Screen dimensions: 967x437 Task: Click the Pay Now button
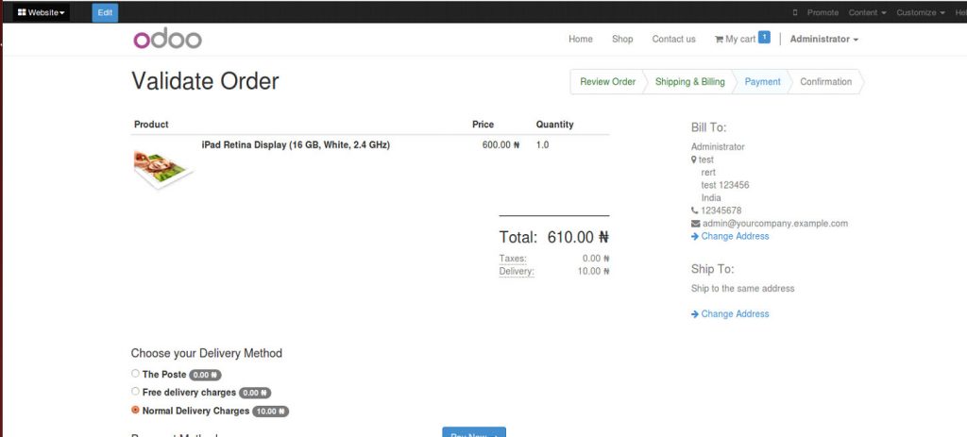click(474, 432)
